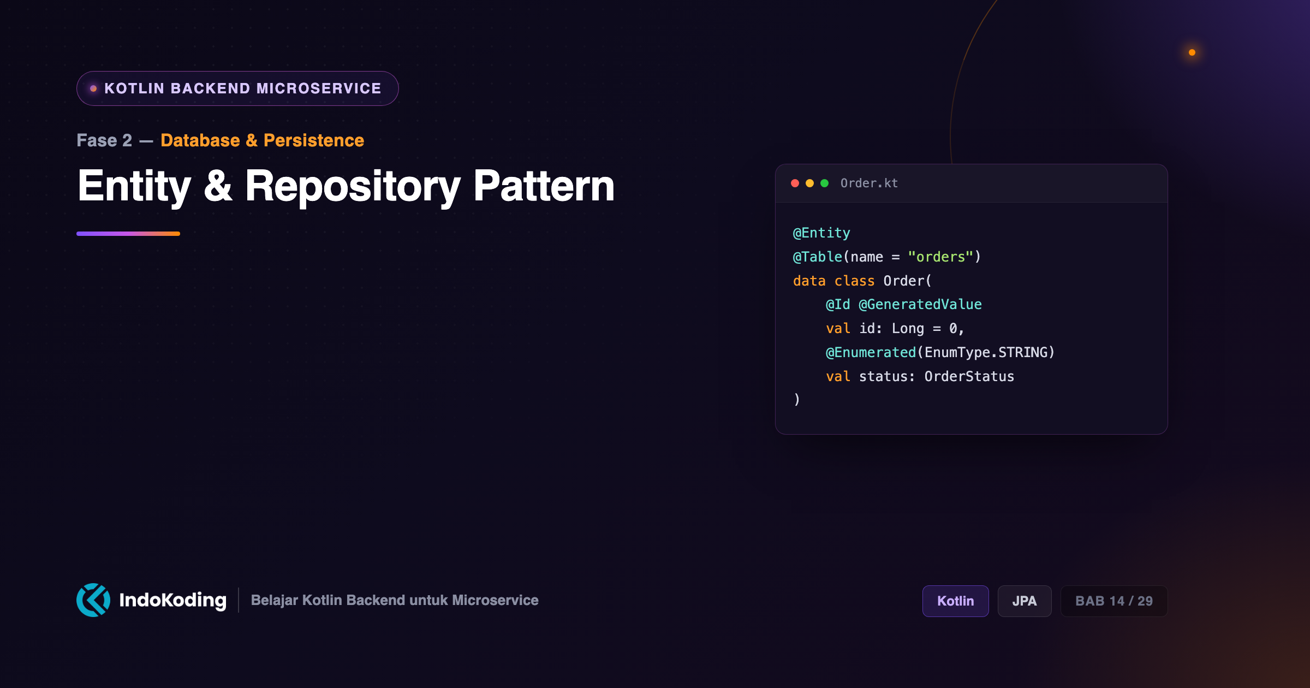
Task: Click the "orders" string in the code
Action: 940,257
